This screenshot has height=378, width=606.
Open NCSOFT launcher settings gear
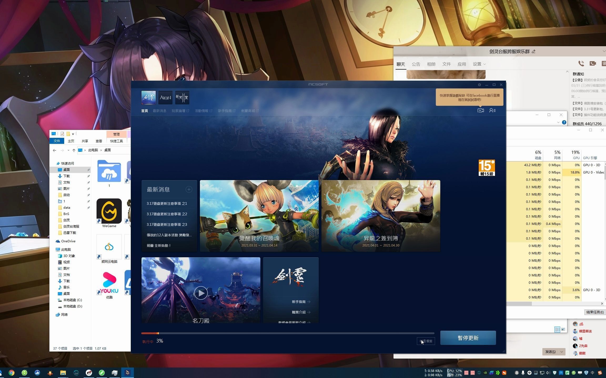[479, 85]
